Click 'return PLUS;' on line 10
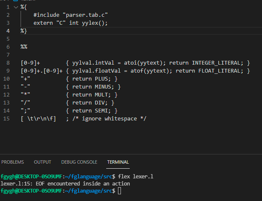262x201 pixels. click(x=92, y=79)
